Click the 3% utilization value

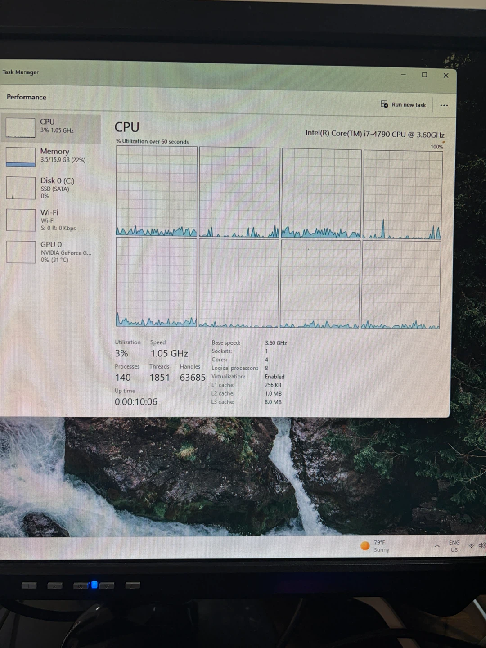coord(121,353)
